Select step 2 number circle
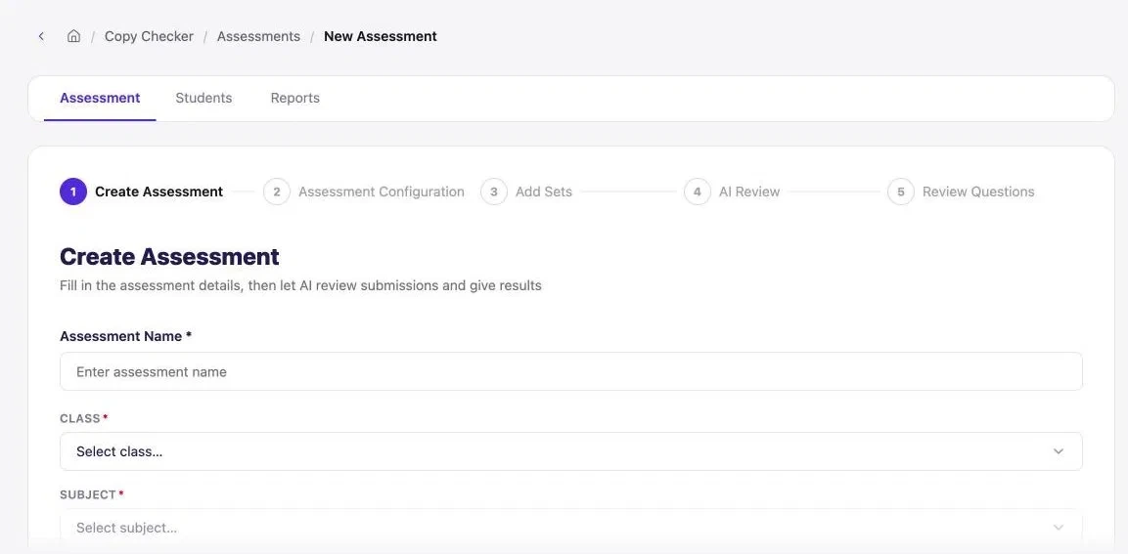 pos(276,192)
